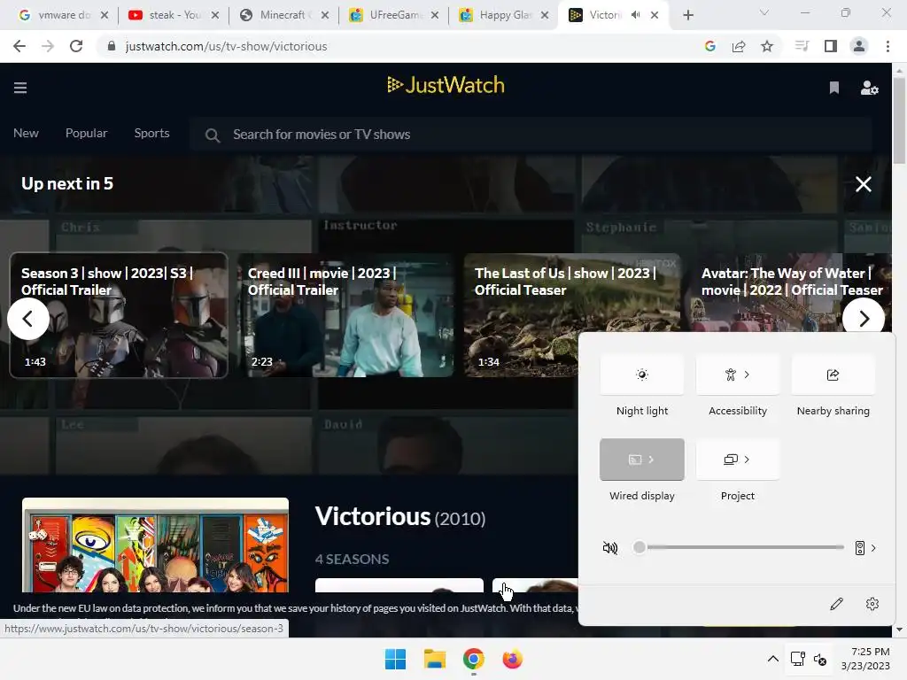Close the Up next overlay
The width and height of the screenshot is (907, 680).
pyautogui.click(x=863, y=184)
